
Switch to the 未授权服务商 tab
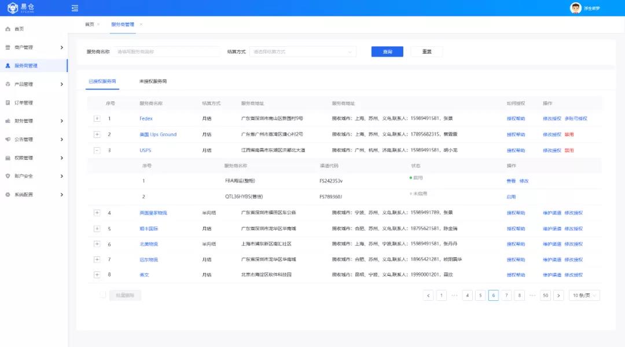[153, 81]
